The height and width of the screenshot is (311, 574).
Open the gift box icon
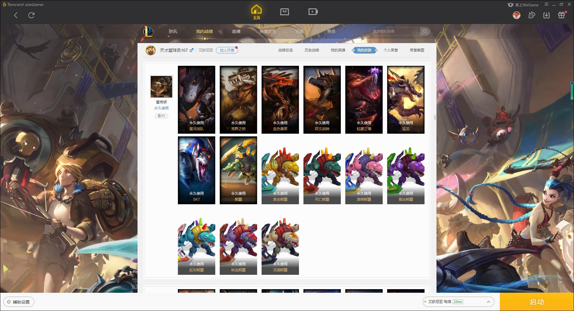[x=562, y=15]
